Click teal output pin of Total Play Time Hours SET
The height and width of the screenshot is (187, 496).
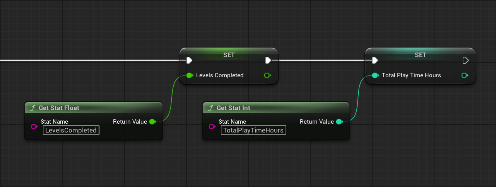coord(465,75)
